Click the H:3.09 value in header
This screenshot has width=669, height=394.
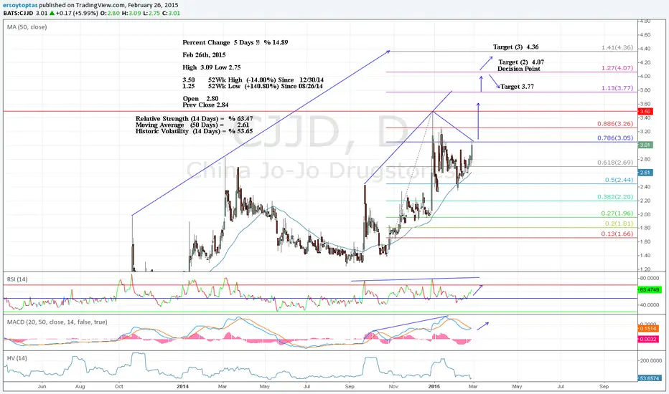coord(131,13)
